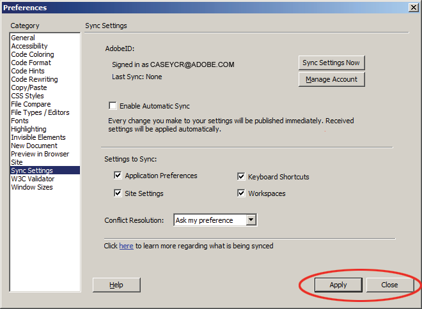Image resolution: width=422 pixels, height=309 pixels.
Task: Click Sync Settings Now button
Action: pyautogui.click(x=332, y=63)
